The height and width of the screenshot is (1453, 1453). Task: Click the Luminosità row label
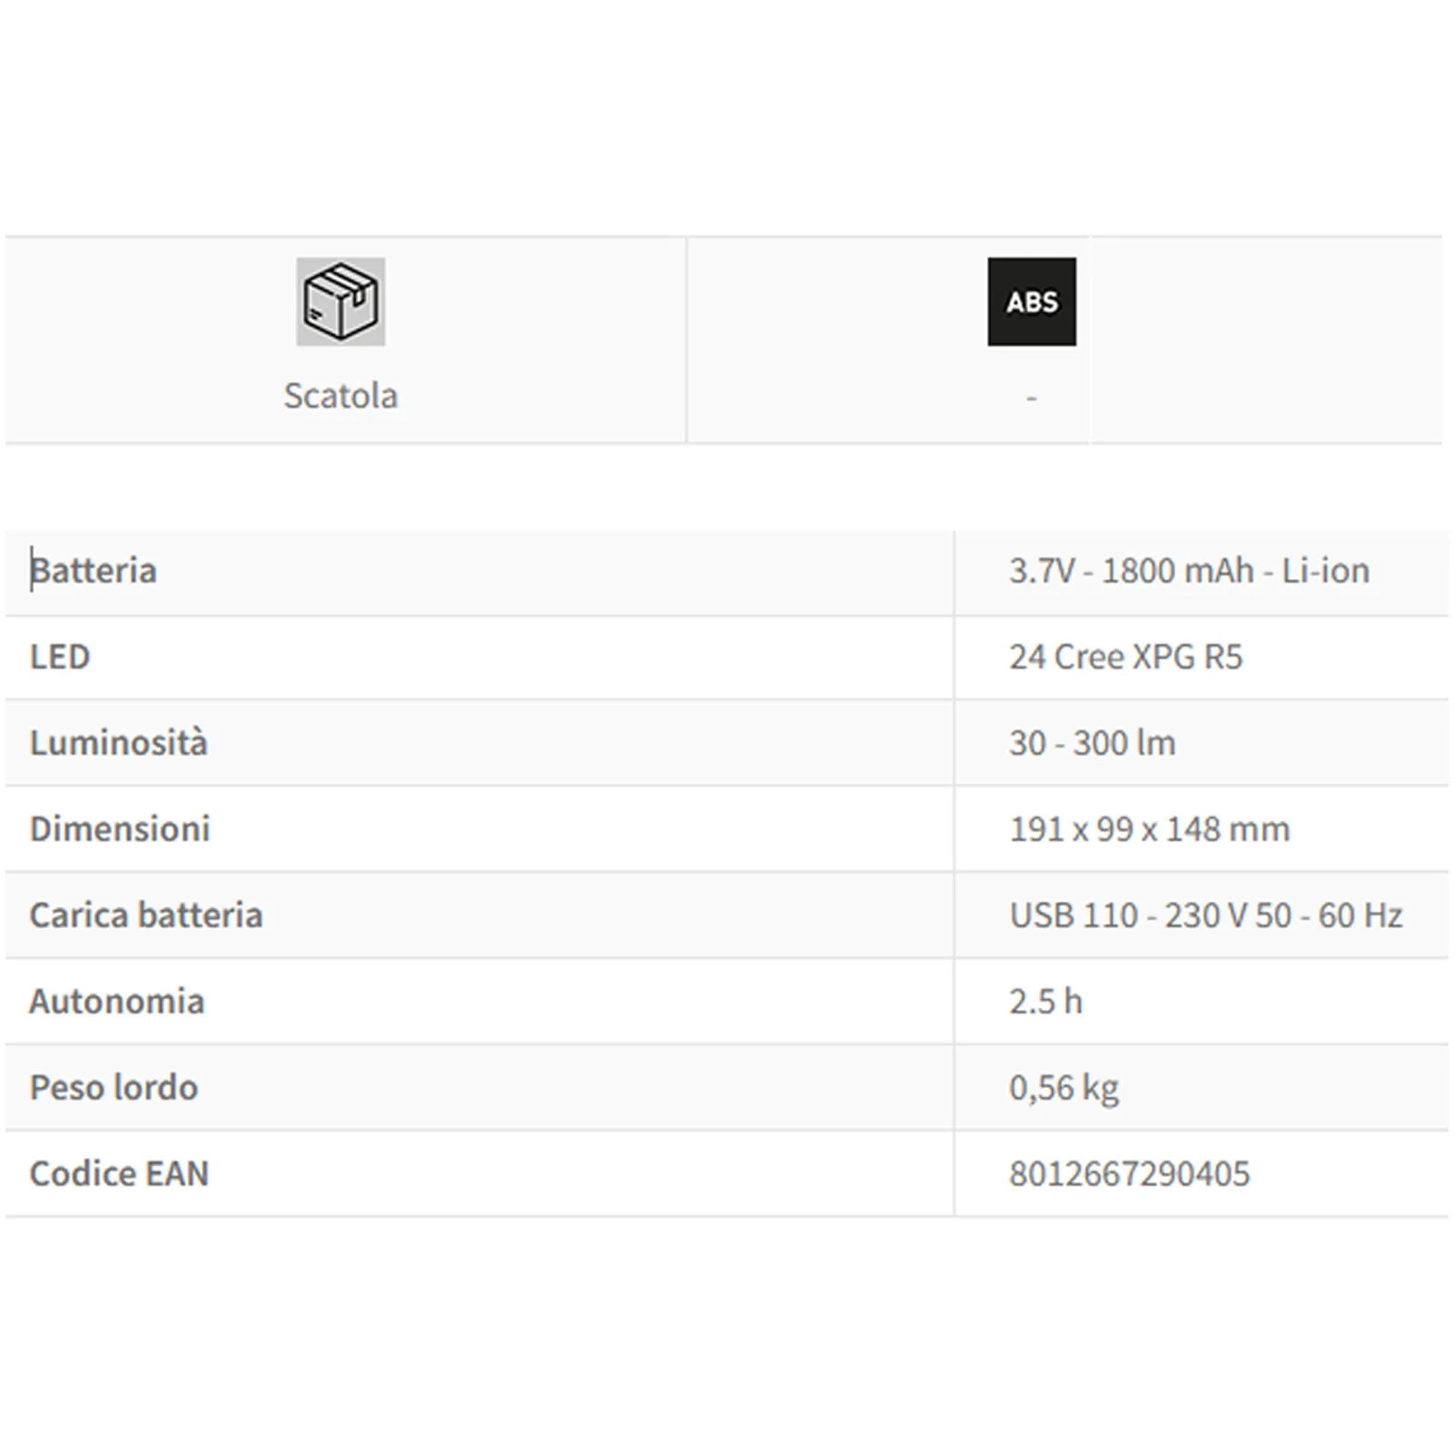click(118, 743)
